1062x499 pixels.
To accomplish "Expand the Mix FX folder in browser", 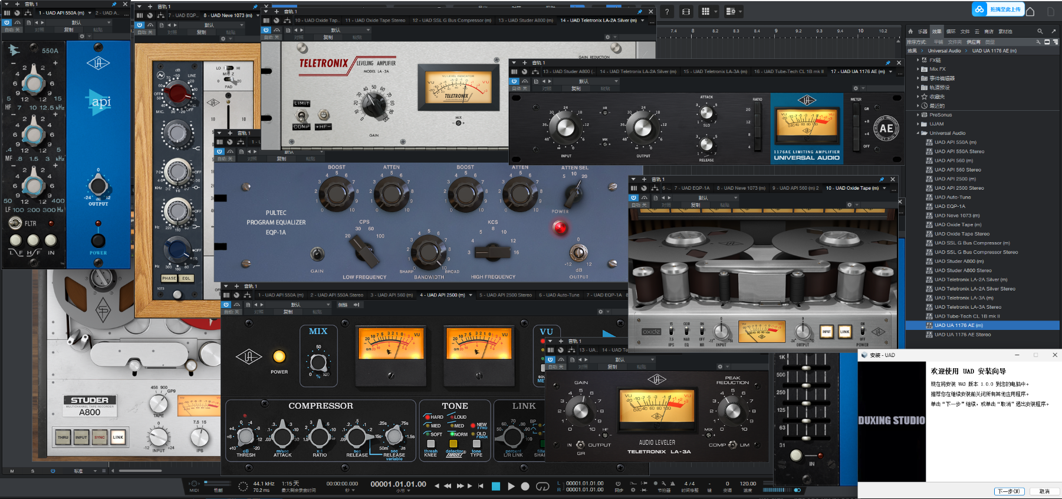I will point(918,69).
